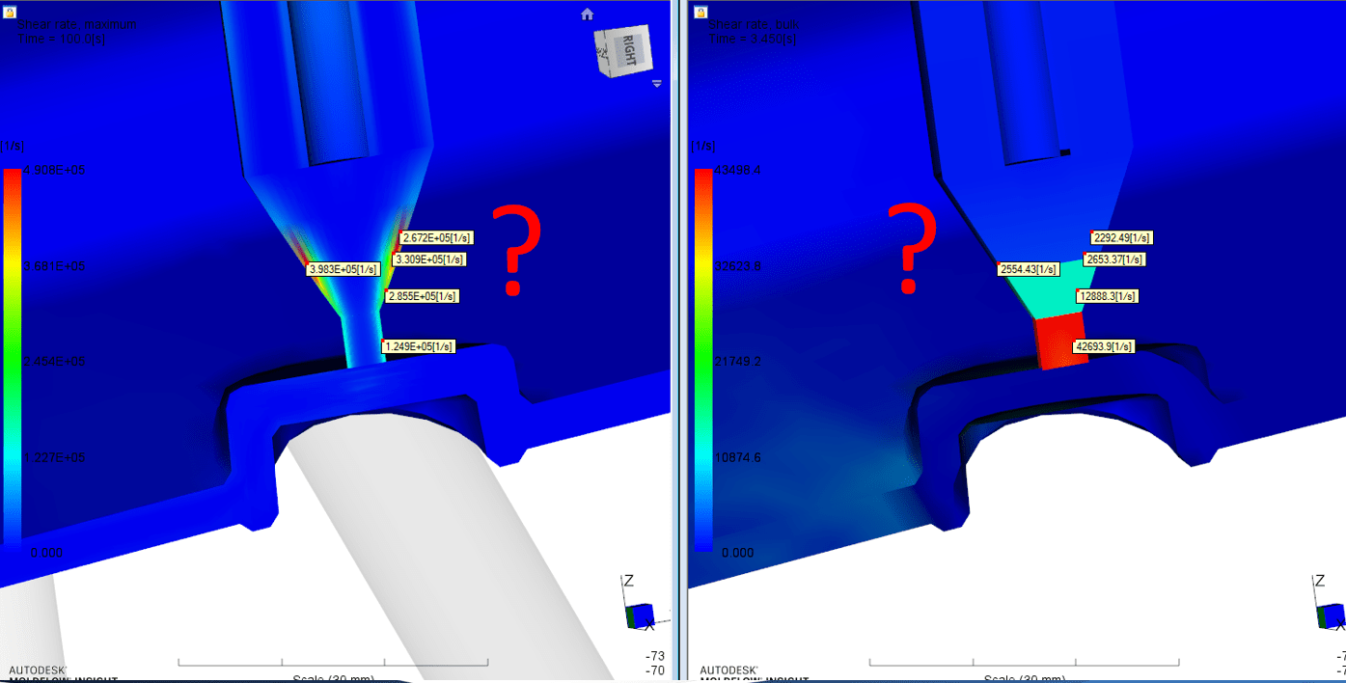This screenshot has height=683, width=1346.
Task: Click the Home view icon above the ViewCube
Action: point(589,14)
